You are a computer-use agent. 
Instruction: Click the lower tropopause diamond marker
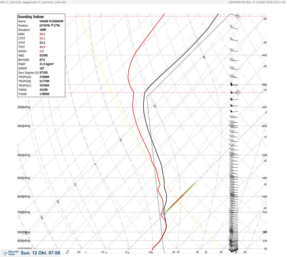(237, 93)
